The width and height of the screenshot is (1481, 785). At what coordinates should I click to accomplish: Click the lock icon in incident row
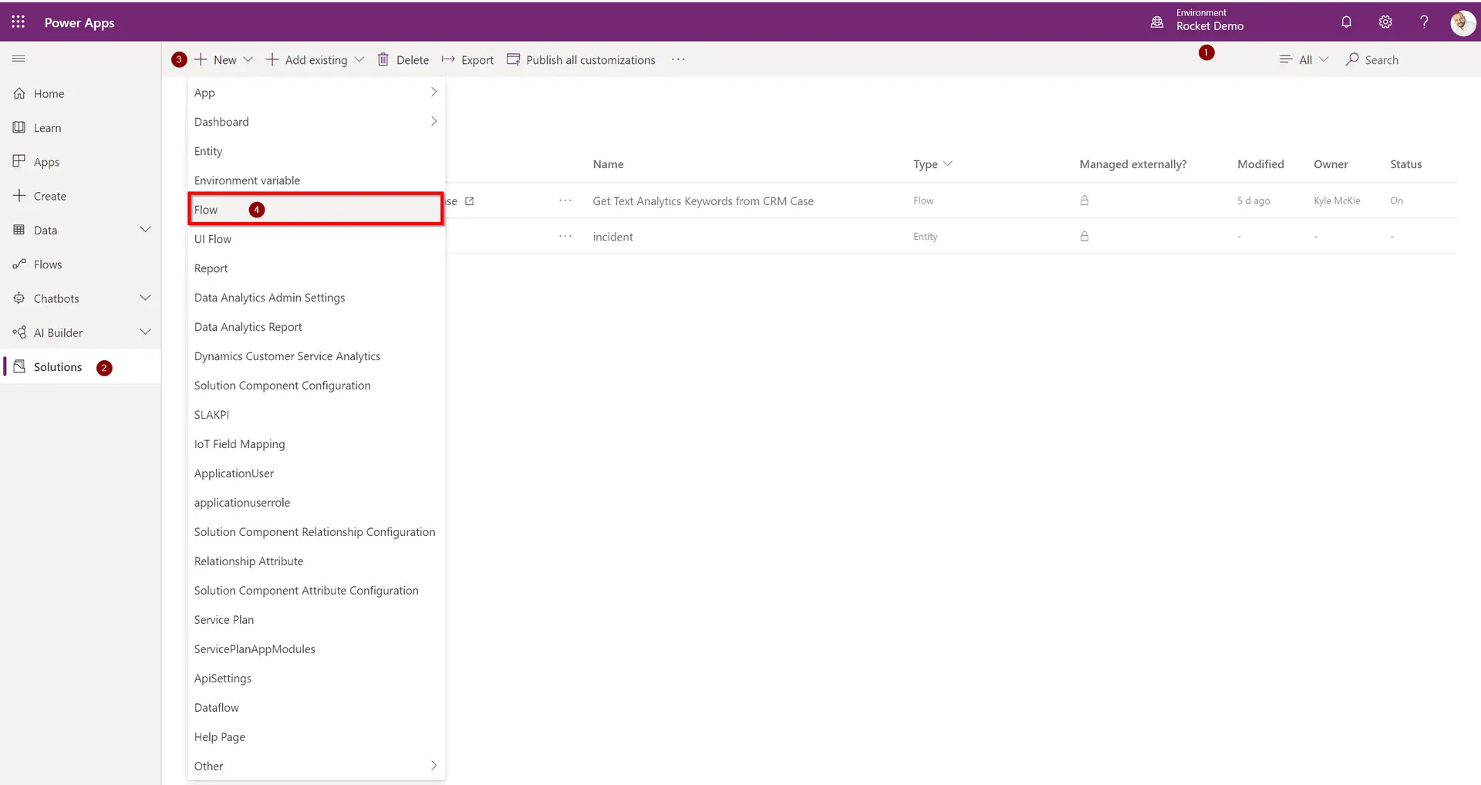(1085, 236)
